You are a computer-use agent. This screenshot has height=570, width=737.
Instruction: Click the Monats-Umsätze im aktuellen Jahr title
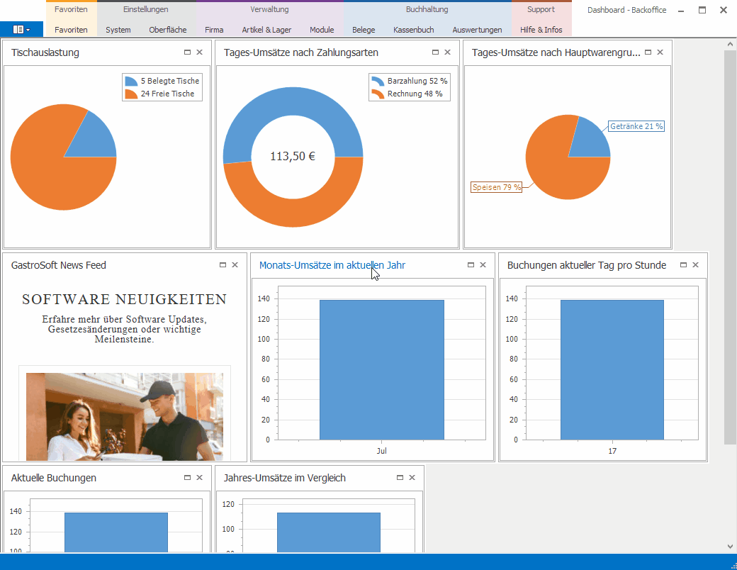332,265
